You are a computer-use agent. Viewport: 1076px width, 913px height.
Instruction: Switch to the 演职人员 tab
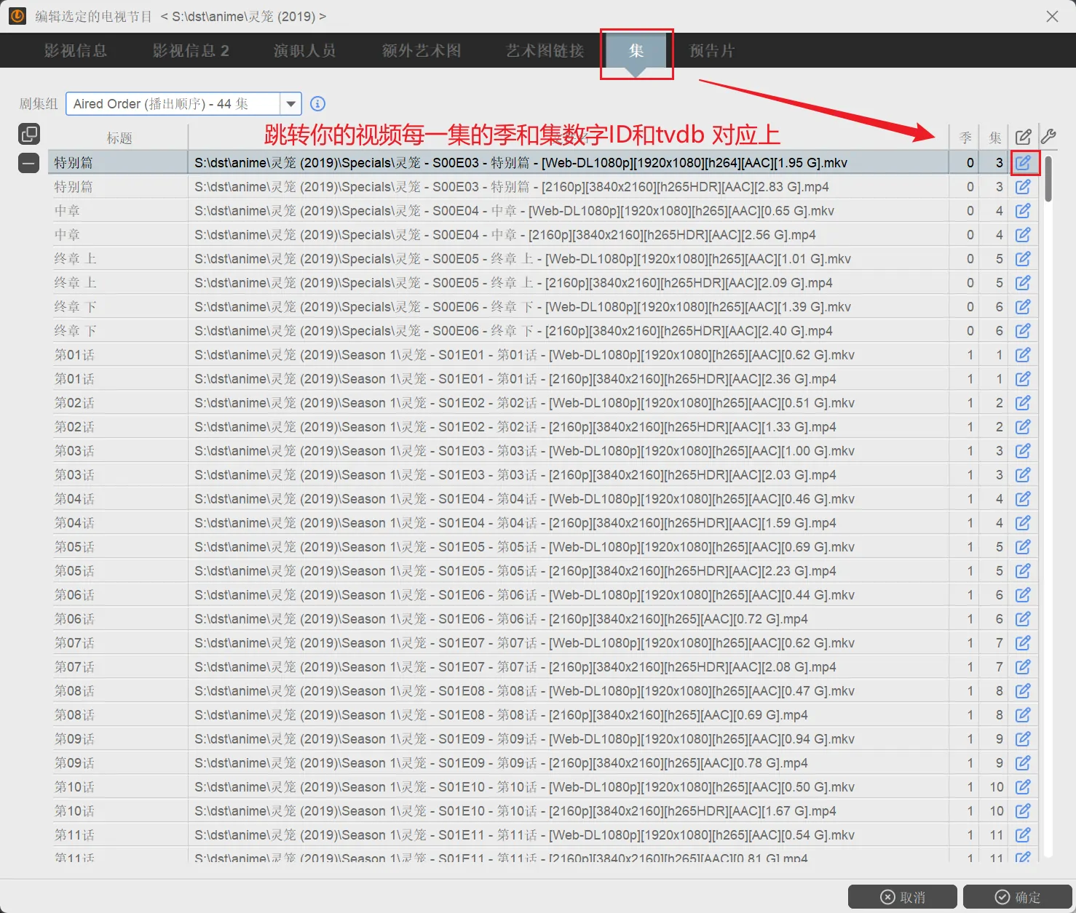(x=304, y=51)
